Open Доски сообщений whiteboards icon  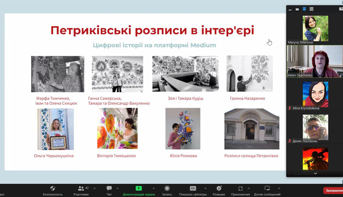pyautogui.click(x=267, y=188)
